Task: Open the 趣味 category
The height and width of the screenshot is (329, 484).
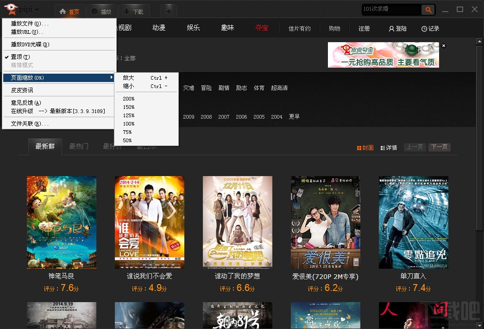Action: [227, 28]
